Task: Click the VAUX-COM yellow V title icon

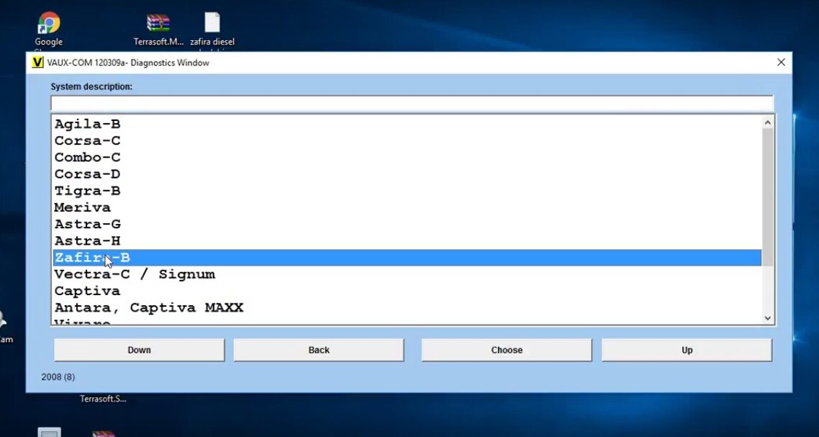Action: [37, 63]
